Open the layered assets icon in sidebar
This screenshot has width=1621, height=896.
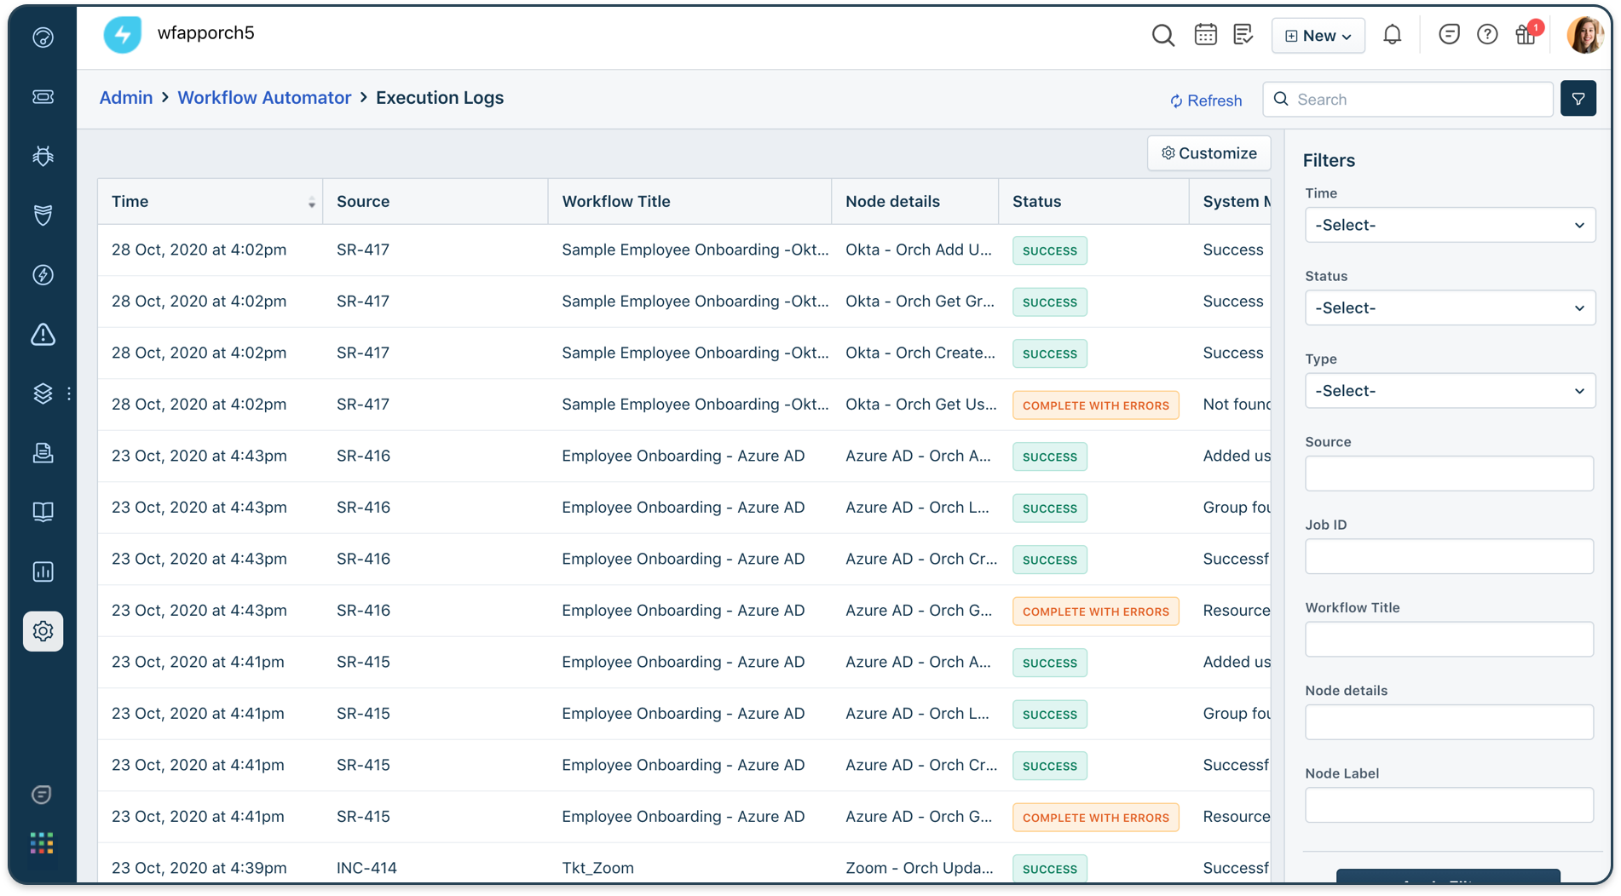43,393
